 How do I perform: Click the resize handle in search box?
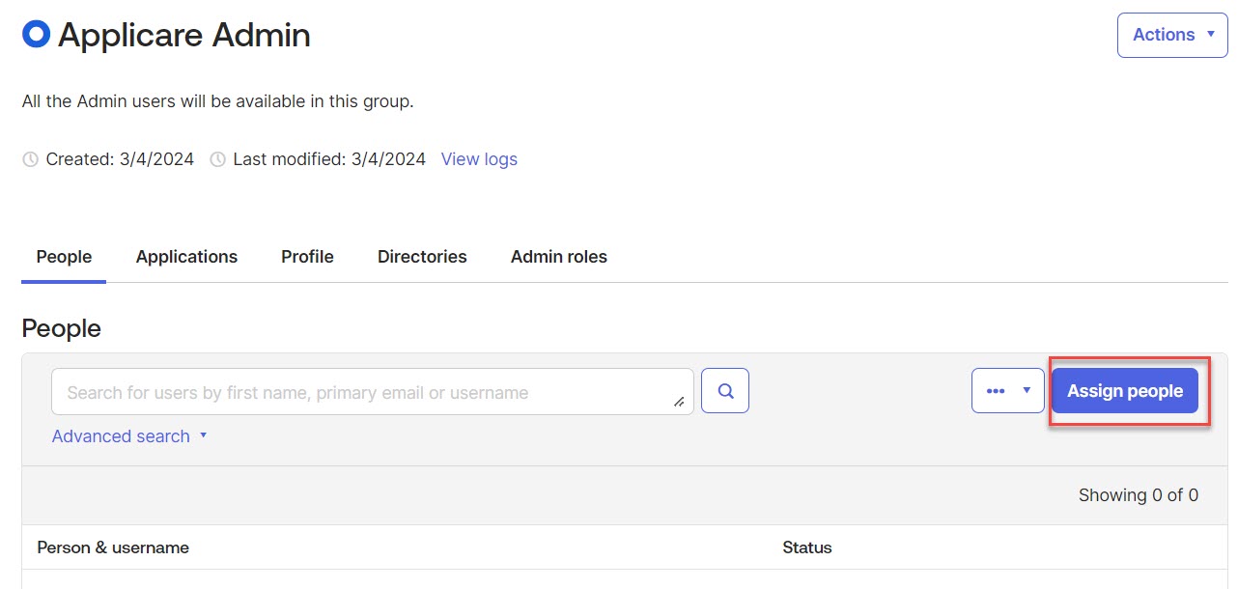[x=679, y=402]
